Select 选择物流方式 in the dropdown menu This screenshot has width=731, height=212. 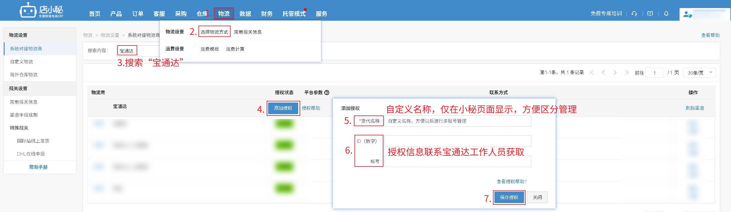(214, 32)
